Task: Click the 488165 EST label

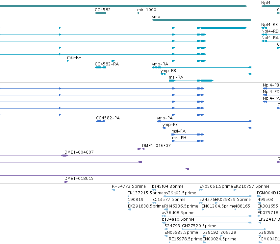Action: 242,206
